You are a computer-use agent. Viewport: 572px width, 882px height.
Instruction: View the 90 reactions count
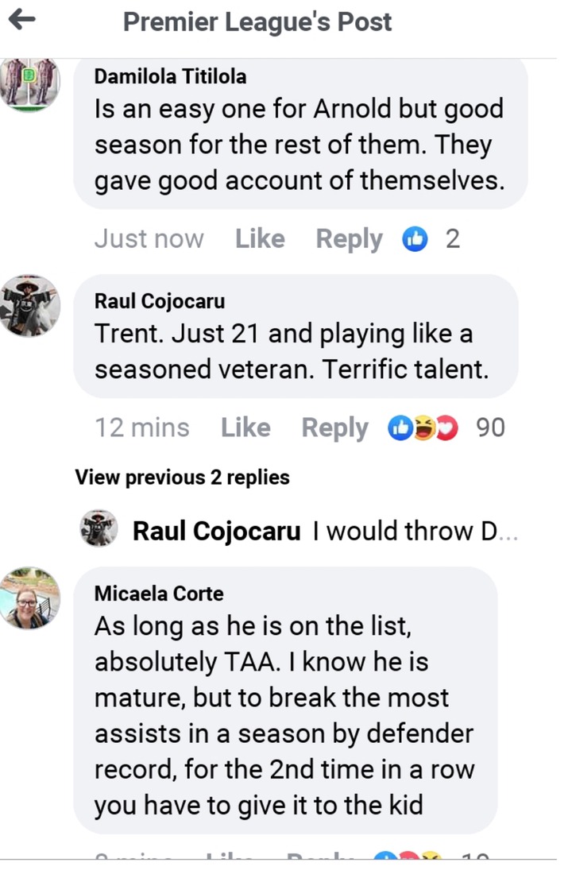pos(490,428)
